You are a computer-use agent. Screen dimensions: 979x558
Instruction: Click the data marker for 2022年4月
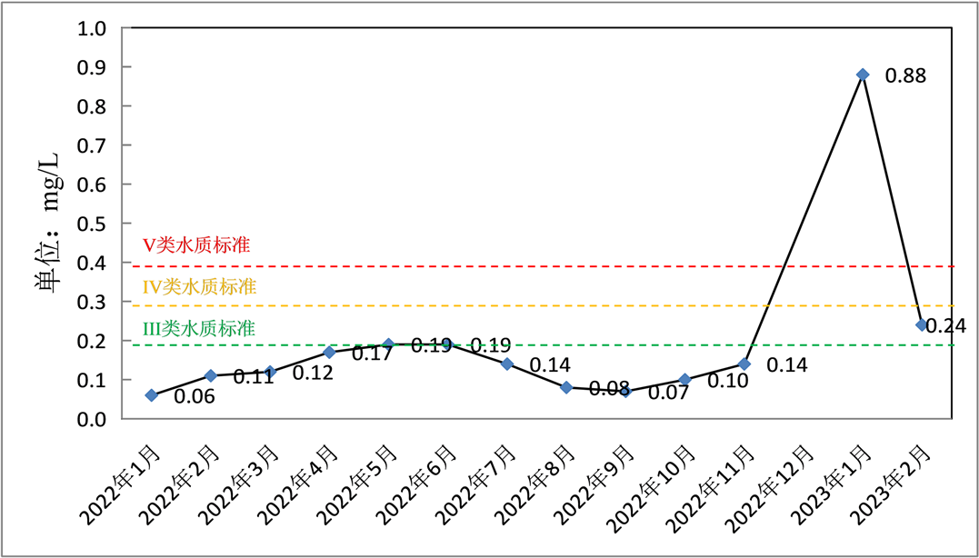pyautogui.click(x=329, y=352)
